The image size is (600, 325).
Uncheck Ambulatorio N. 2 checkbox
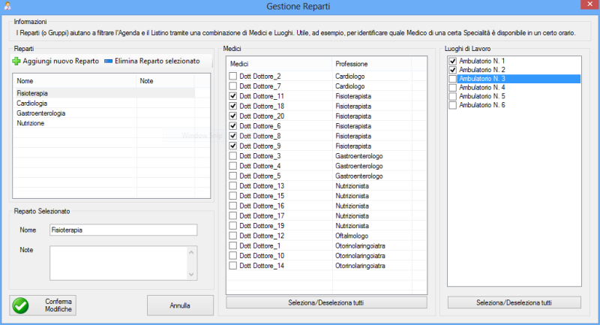(x=453, y=70)
